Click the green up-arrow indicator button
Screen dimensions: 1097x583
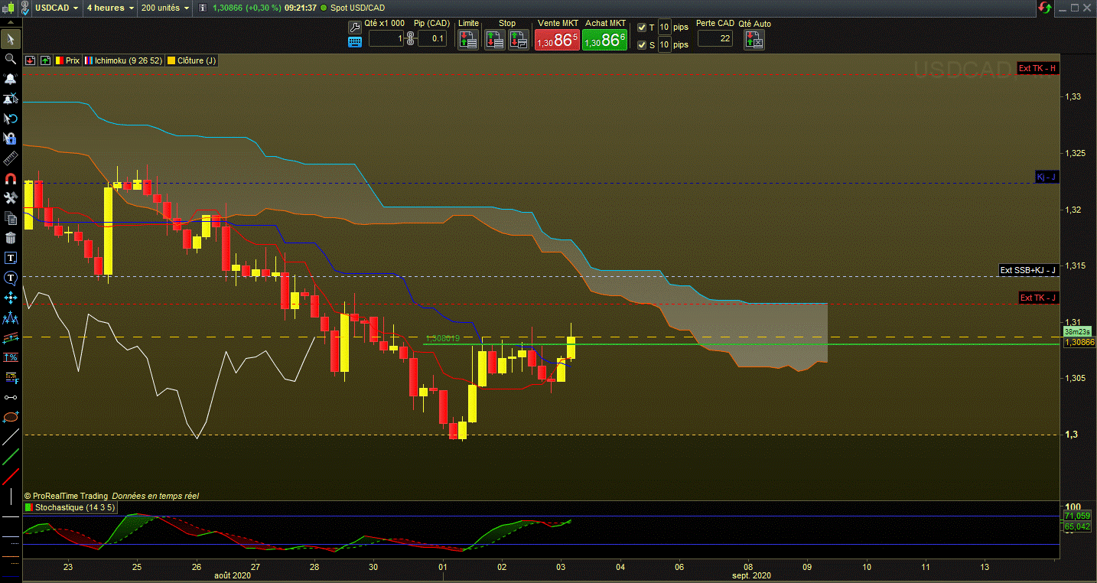[x=45, y=60]
